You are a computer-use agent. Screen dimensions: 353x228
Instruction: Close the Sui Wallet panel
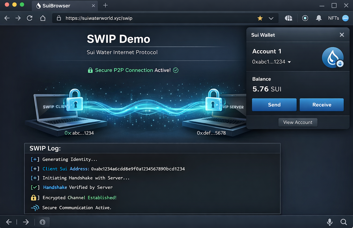pos(342,35)
